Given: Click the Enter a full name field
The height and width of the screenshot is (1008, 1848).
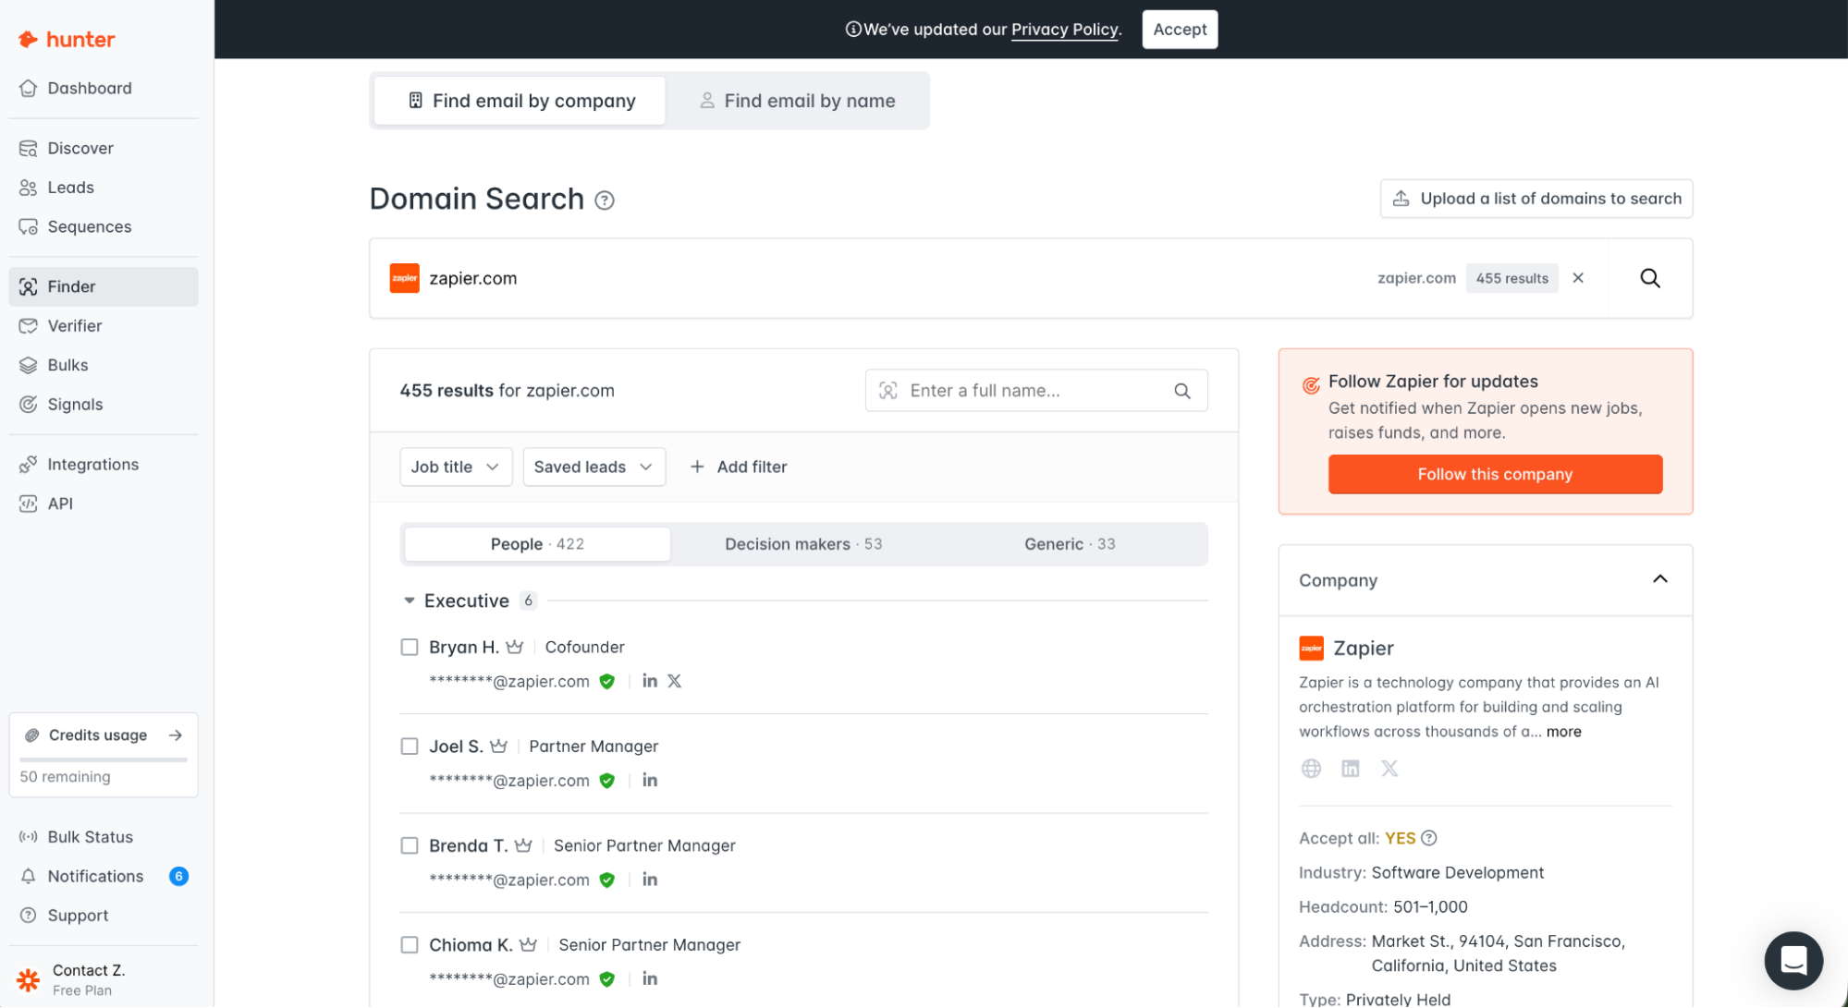Looking at the screenshot, I should point(1036,391).
